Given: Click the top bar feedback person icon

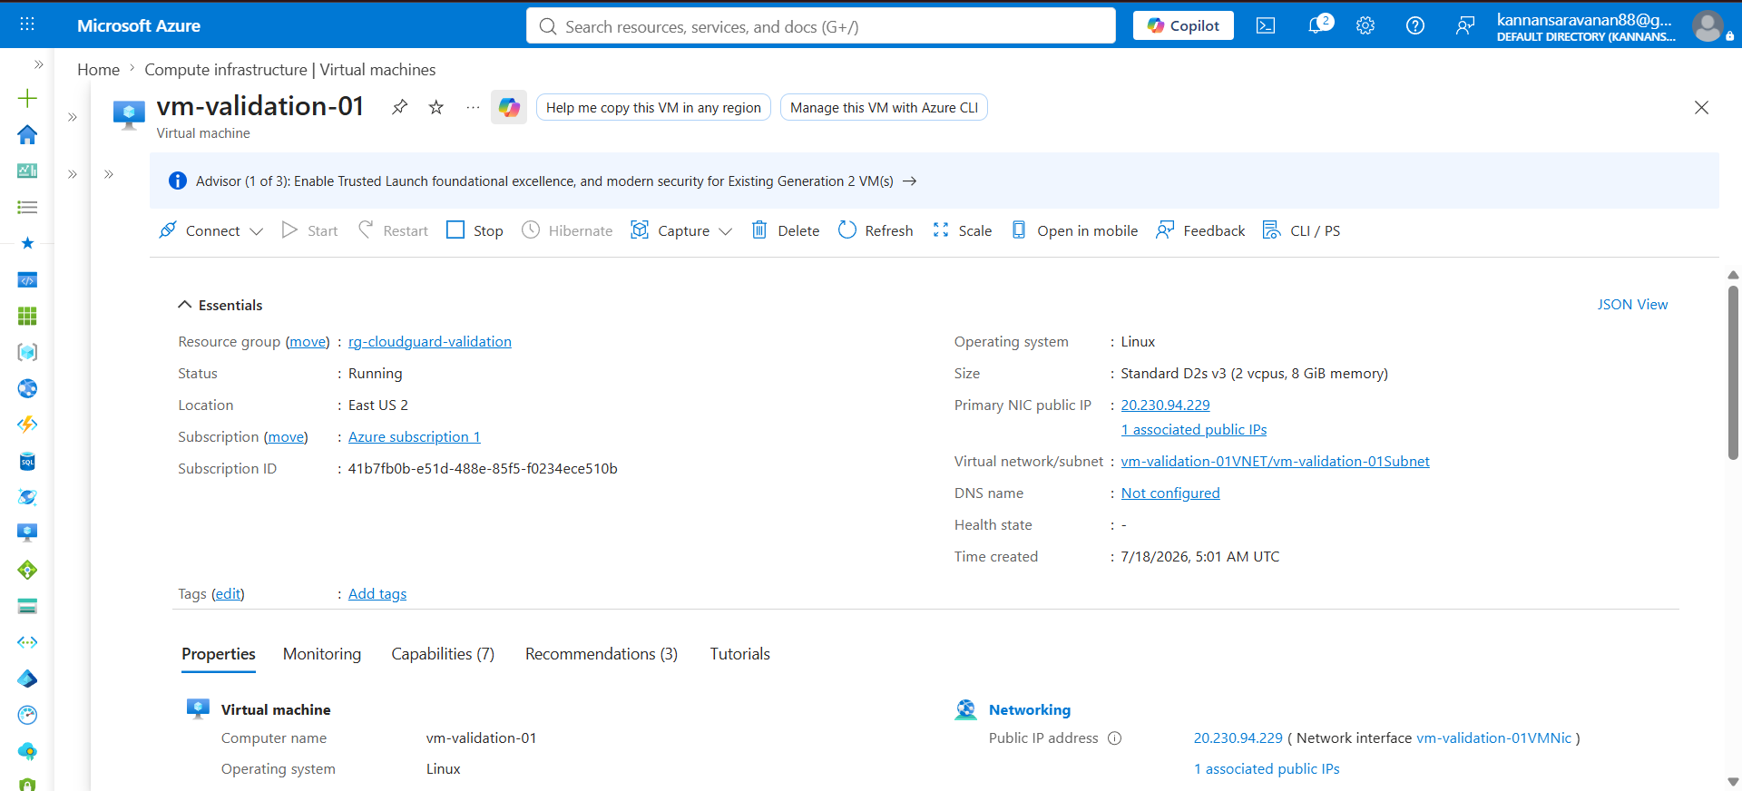Looking at the screenshot, I should point(1465,25).
